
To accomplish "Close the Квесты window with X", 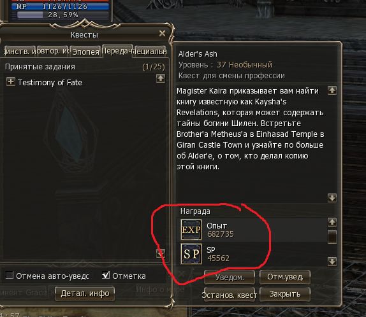I will (x=162, y=34).
